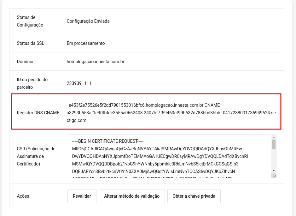The image size is (296, 216).
Task: Click the Configuração Enviada status text
Action: (88, 21)
